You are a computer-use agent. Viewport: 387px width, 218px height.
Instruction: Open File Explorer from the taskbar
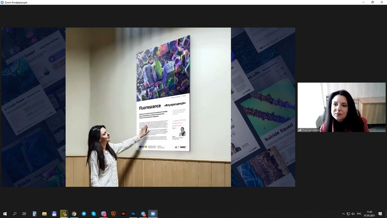45,214
